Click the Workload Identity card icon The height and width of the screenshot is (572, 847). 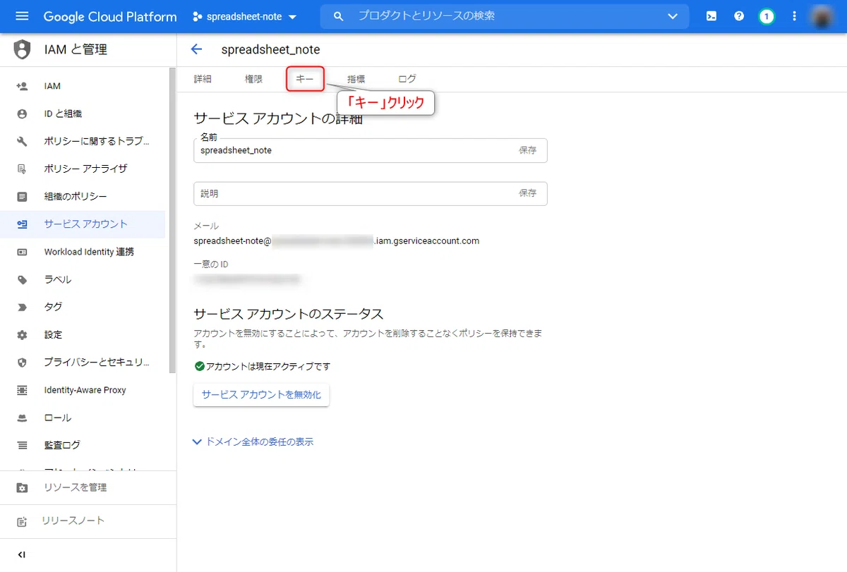click(22, 252)
